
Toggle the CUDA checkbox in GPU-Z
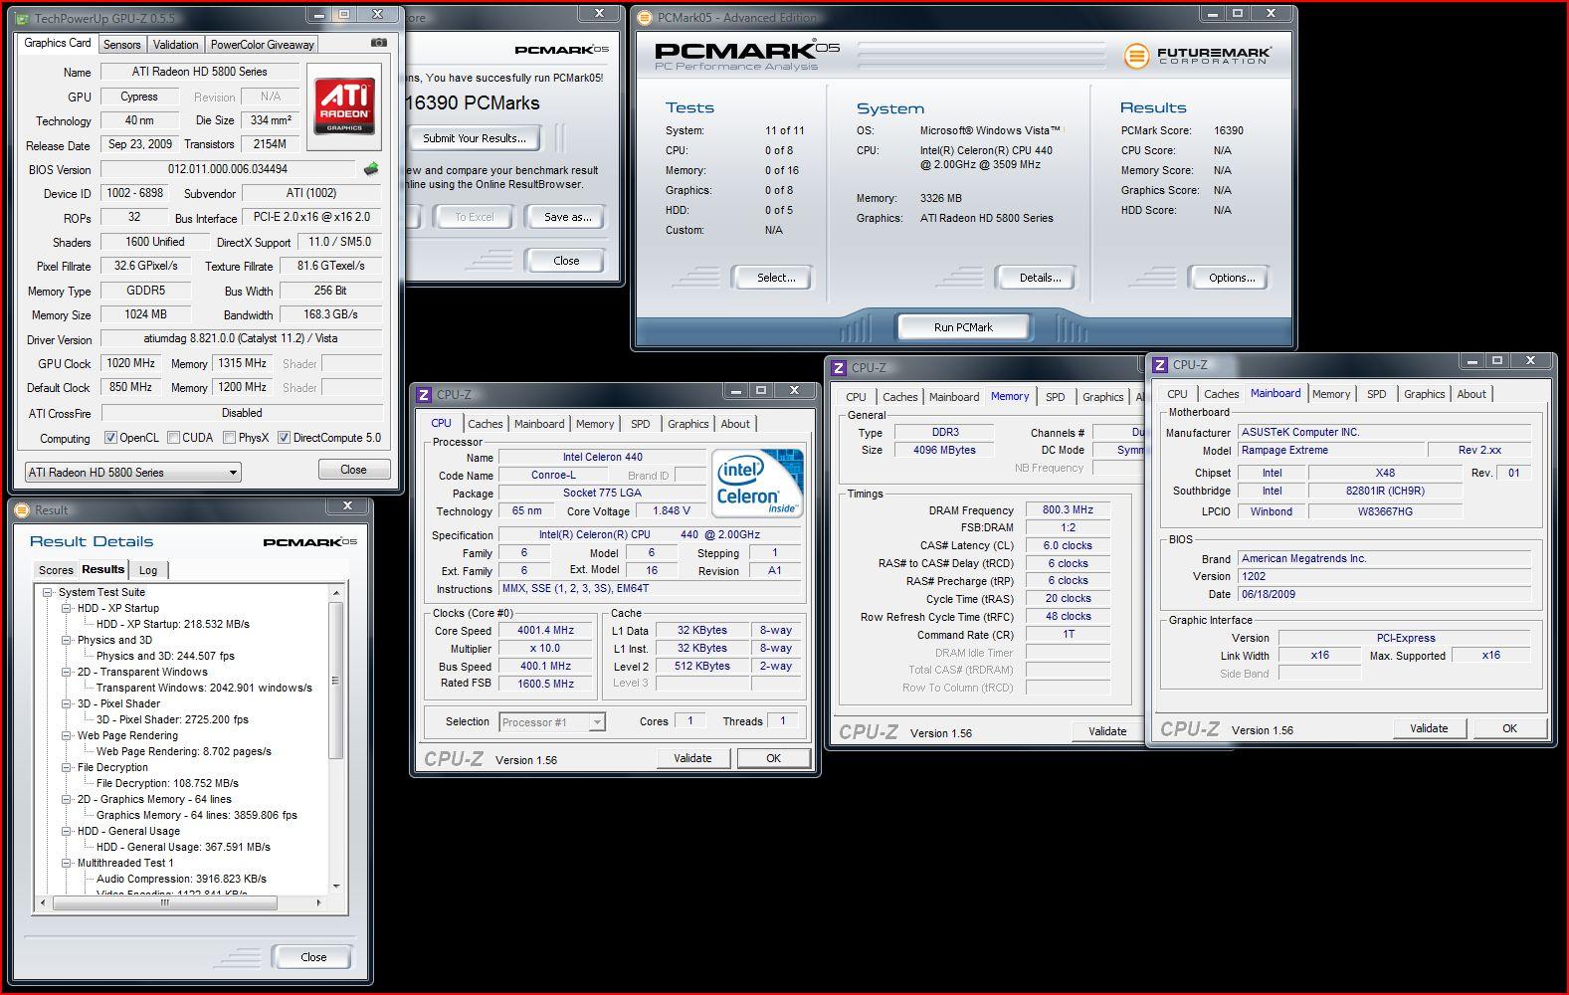tap(173, 437)
